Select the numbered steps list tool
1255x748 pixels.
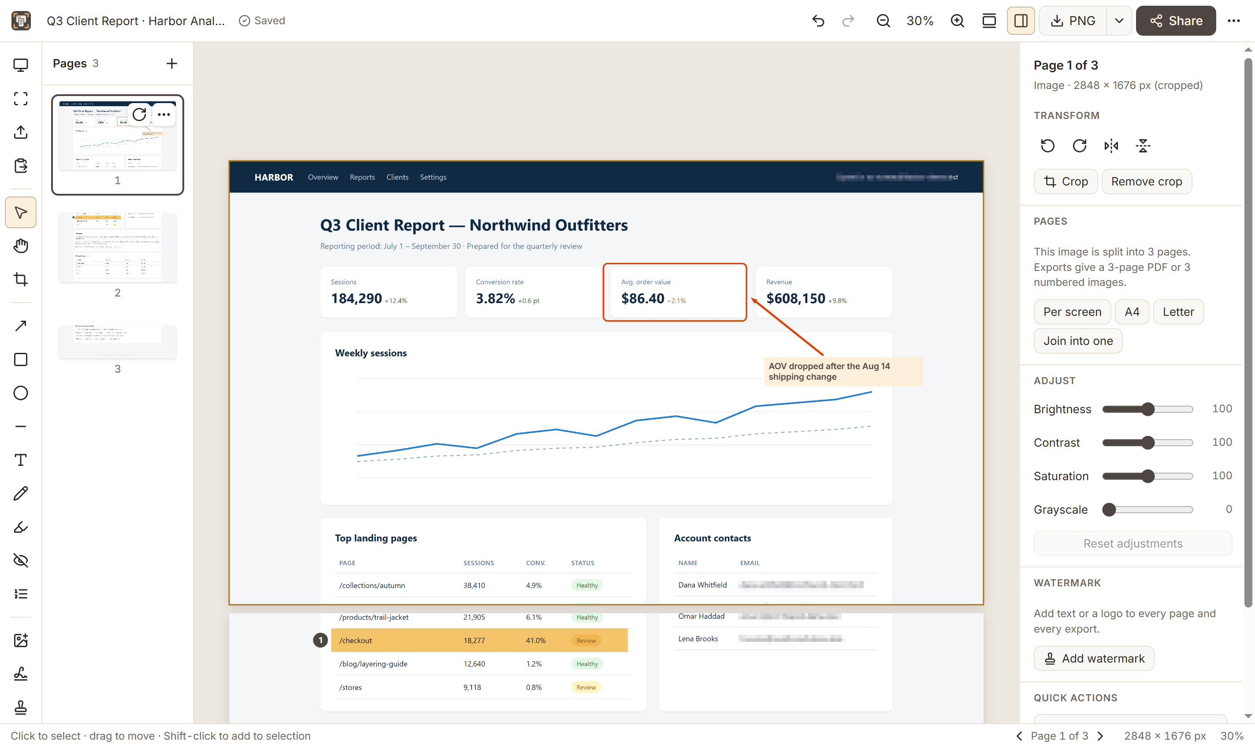(21, 594)
